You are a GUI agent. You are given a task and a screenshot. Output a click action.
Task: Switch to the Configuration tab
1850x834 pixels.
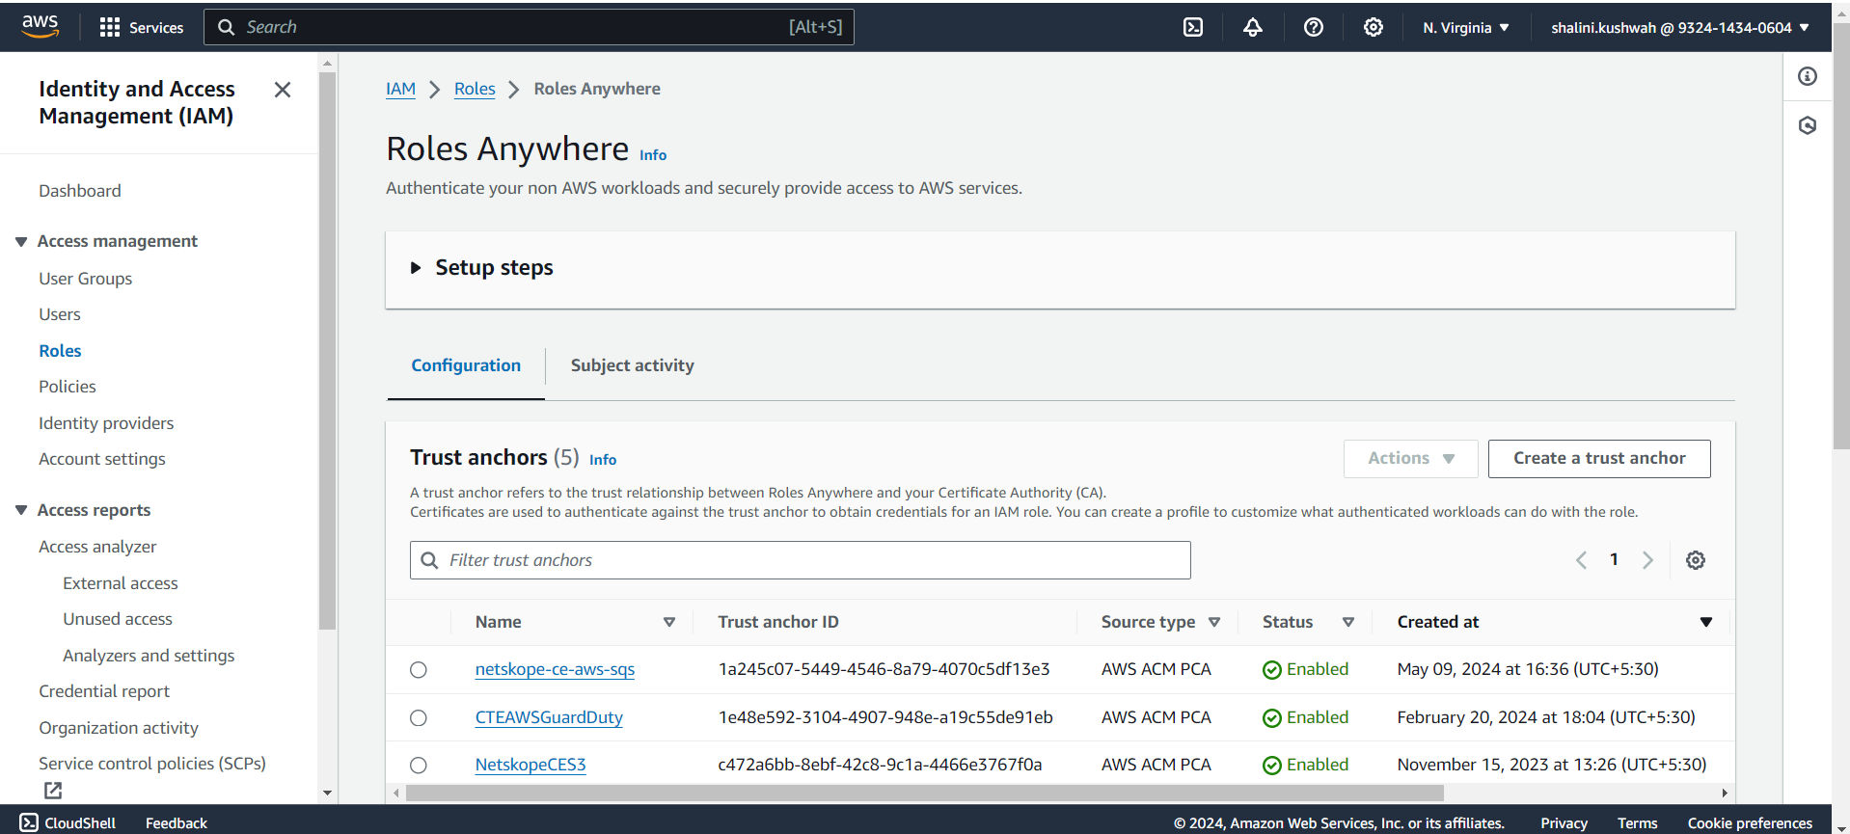pos(466,365)
